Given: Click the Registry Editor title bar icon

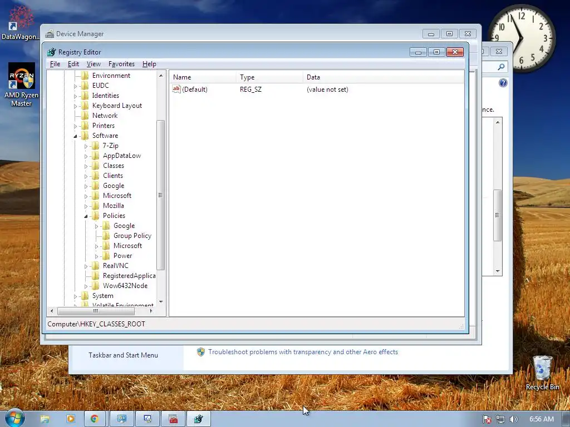Looking at the screenshot, I should (52, 52).
